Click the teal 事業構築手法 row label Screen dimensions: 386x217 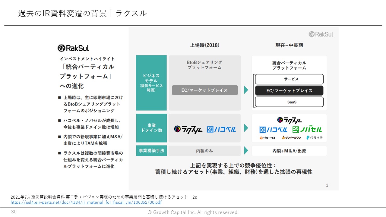coord(151,151)
